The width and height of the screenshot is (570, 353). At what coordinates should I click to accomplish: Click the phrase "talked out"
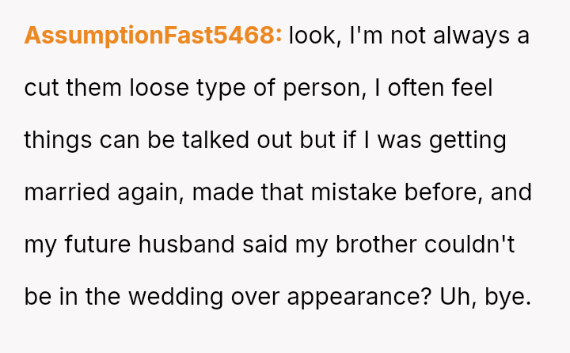(229, 140)
